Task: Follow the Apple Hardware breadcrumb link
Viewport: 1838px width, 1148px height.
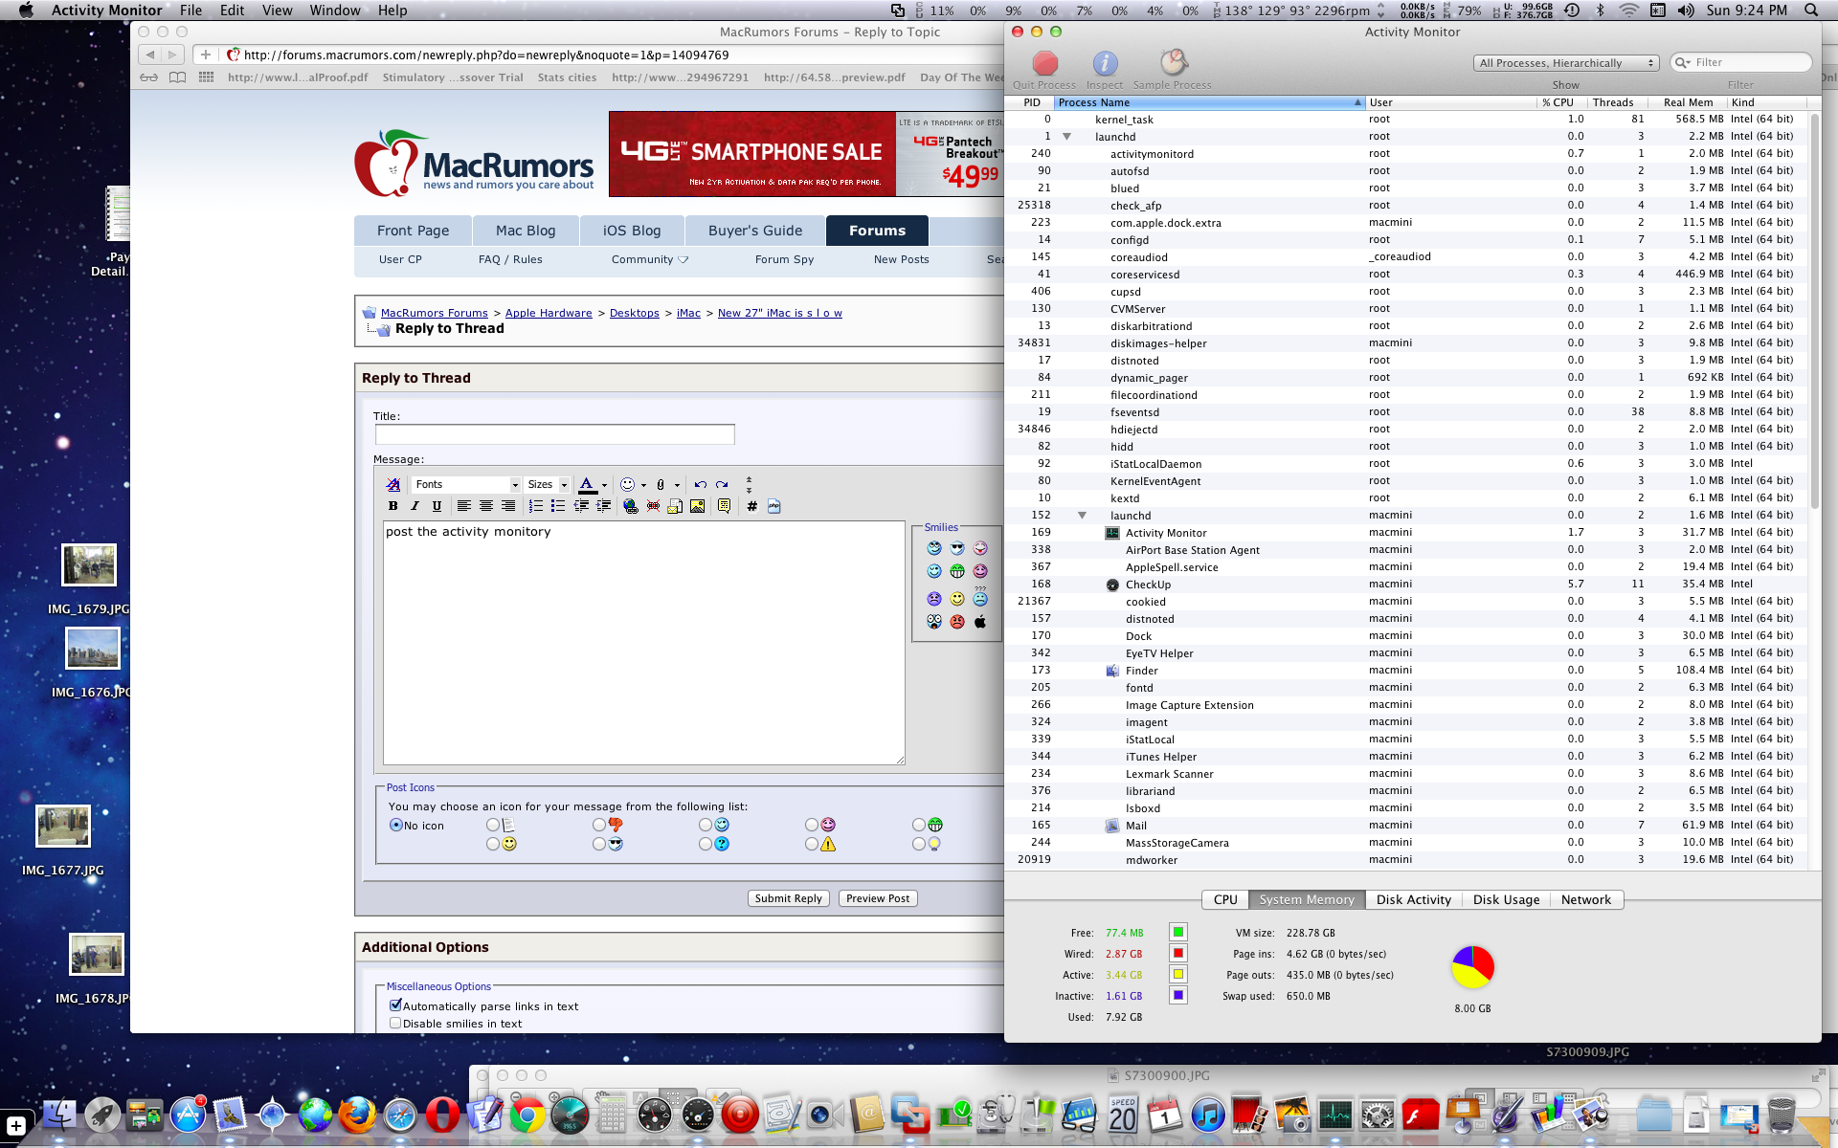Action: [549, 313]
